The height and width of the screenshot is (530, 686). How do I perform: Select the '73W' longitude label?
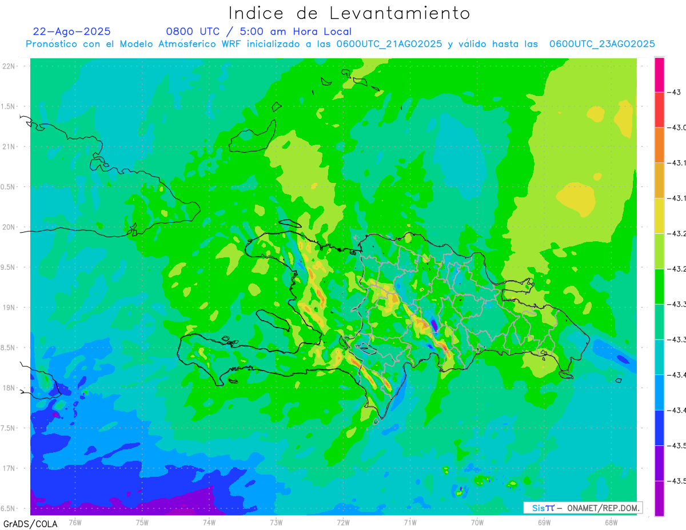tap(276, 522)
